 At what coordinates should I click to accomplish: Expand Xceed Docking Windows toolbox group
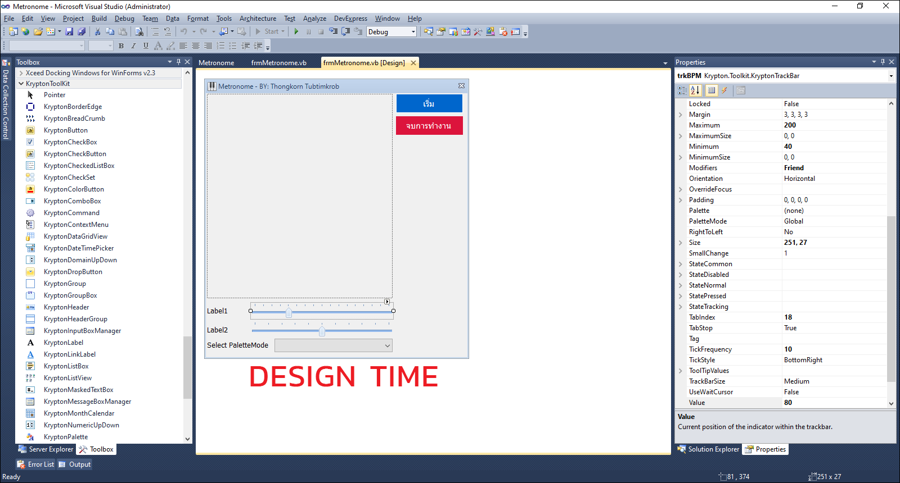point(21,73)
